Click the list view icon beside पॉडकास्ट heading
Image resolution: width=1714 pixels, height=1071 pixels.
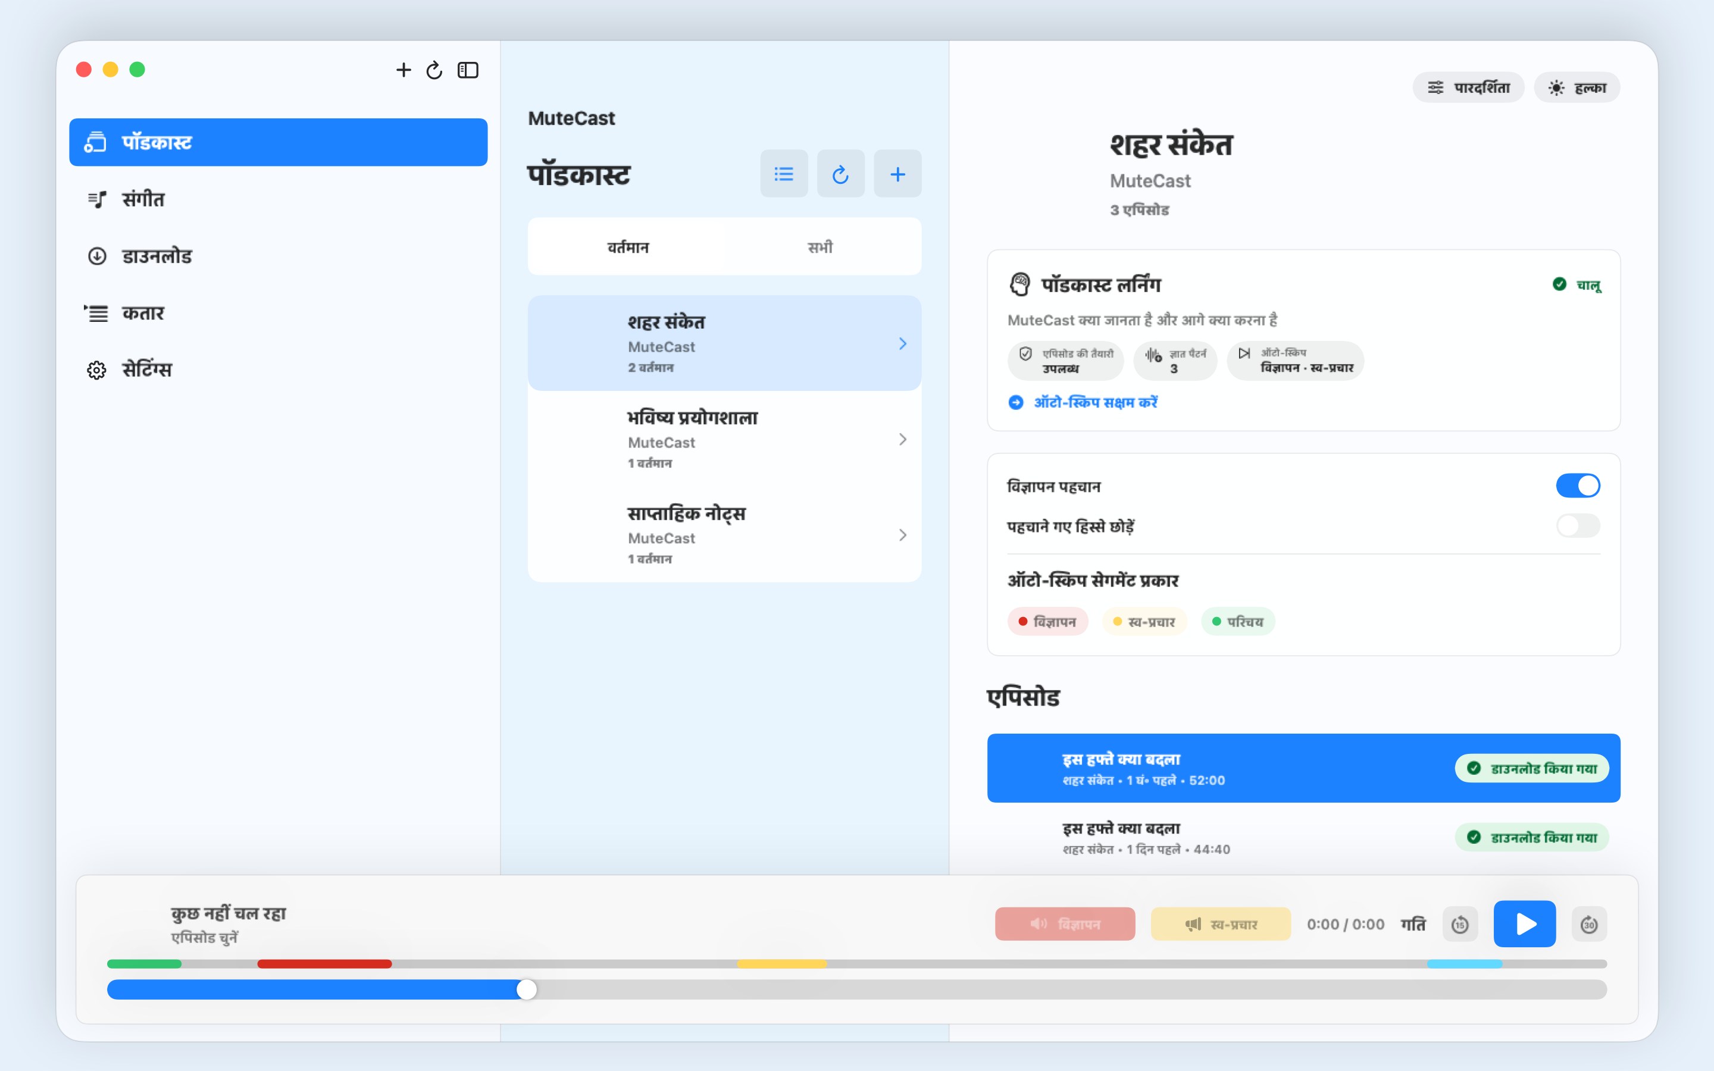[x=784, y=174]
